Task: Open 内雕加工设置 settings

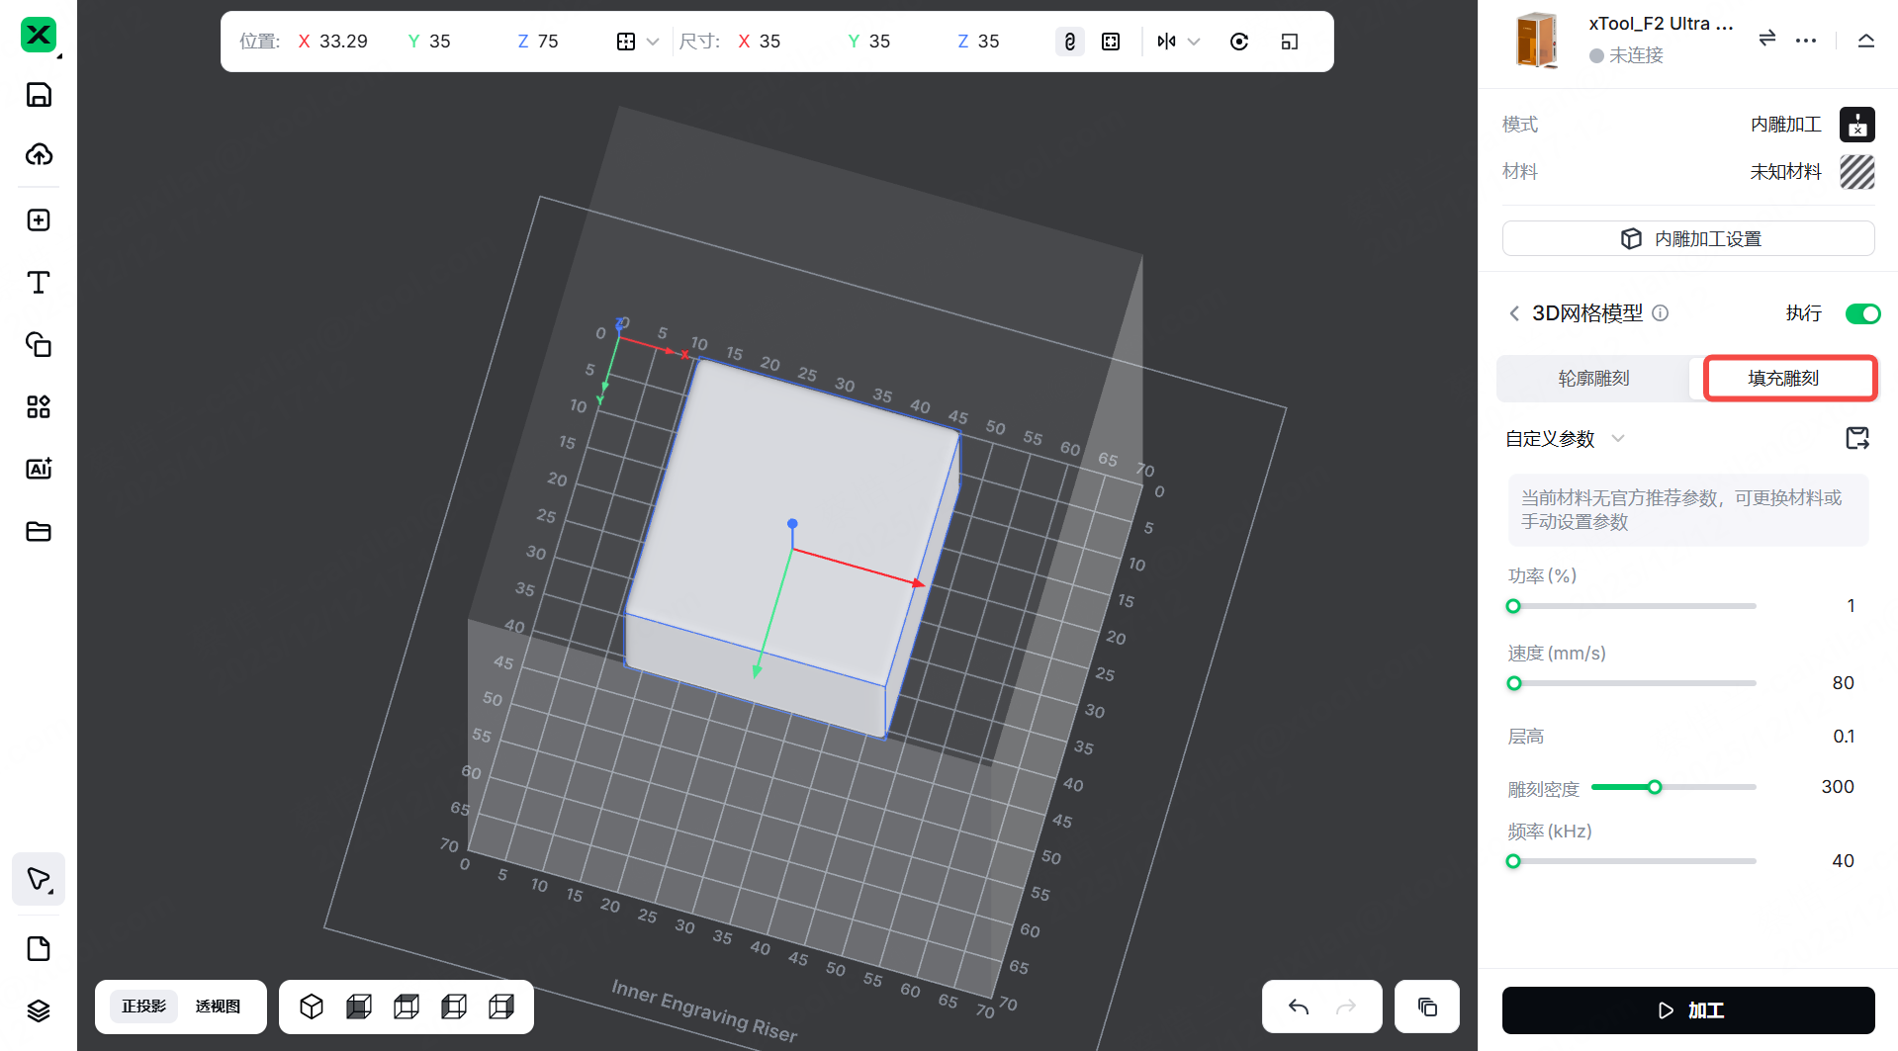Action: point(1687,239)
